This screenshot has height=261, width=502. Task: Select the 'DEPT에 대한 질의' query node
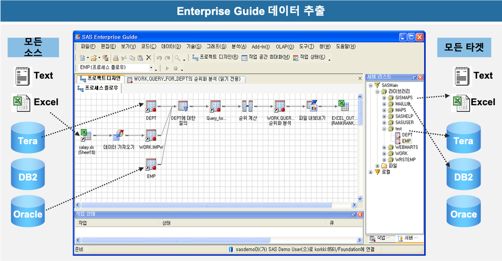(183, 106)
